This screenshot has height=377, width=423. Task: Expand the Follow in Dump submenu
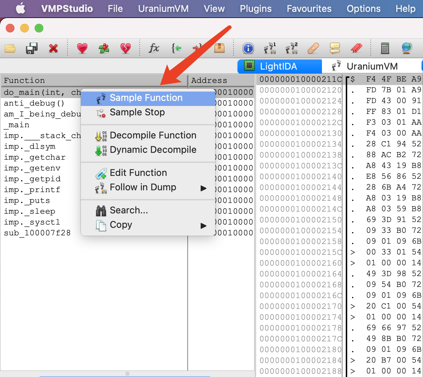[x=148, y=187]
